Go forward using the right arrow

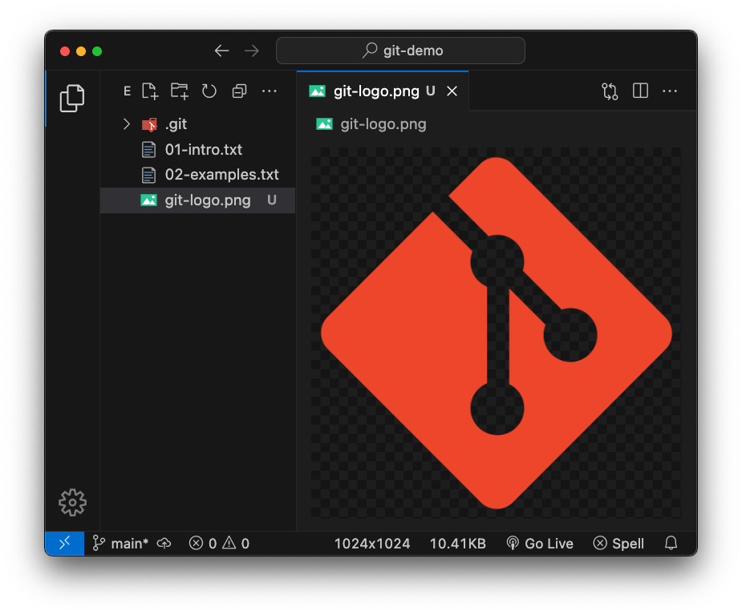pos(252,51)
